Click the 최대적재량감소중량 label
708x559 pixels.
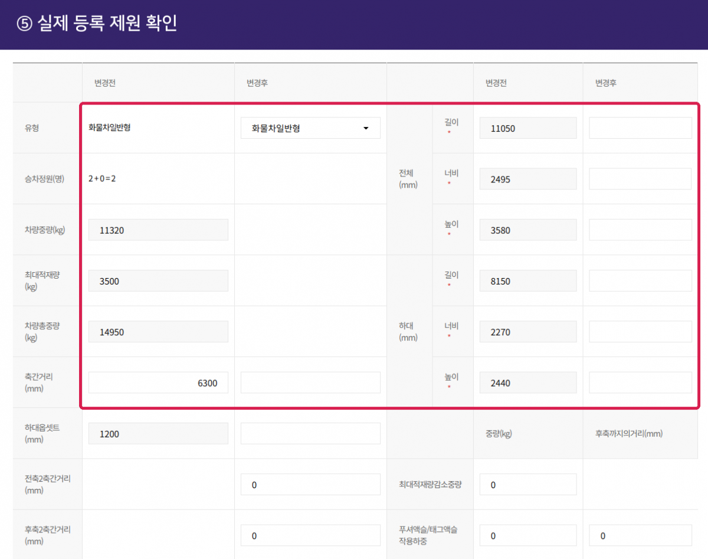430,485
